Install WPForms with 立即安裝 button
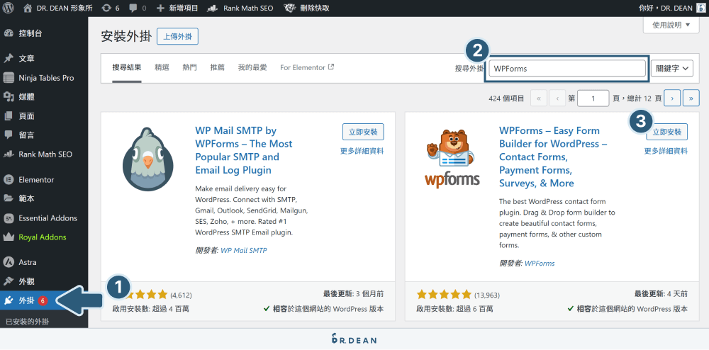The image size is (709, 350). [667, 132]
